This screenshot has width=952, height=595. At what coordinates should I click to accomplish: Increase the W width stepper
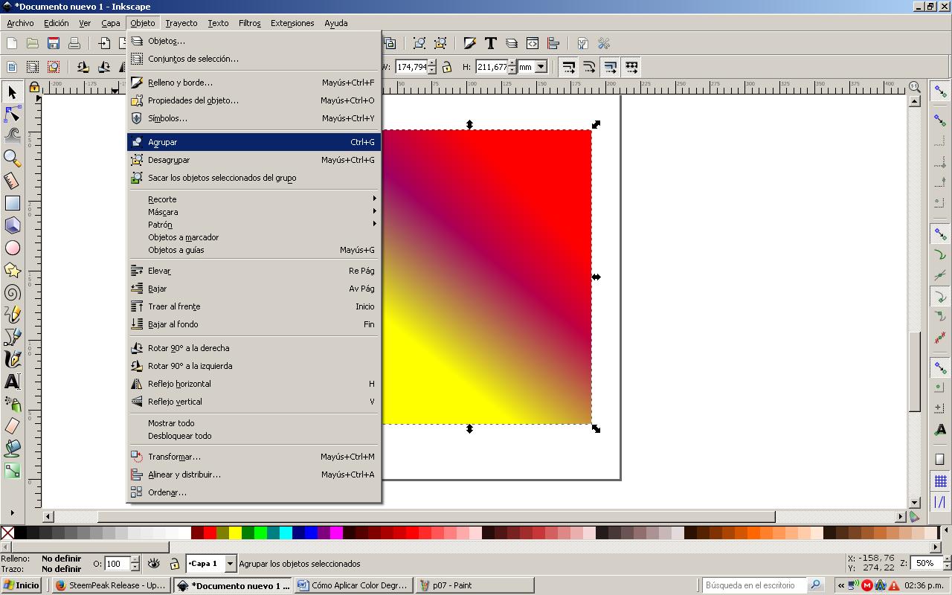tap(431, 63)
